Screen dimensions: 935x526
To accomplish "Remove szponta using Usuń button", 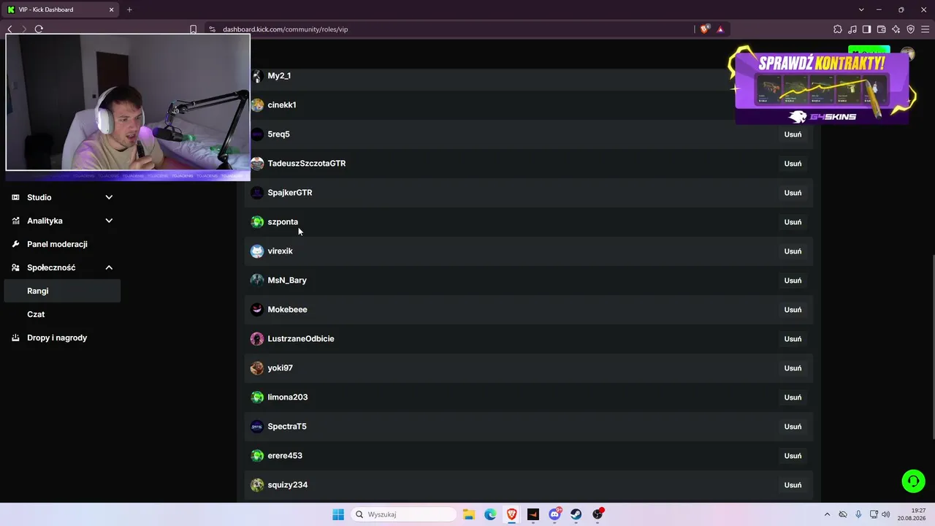I will 793,222.
